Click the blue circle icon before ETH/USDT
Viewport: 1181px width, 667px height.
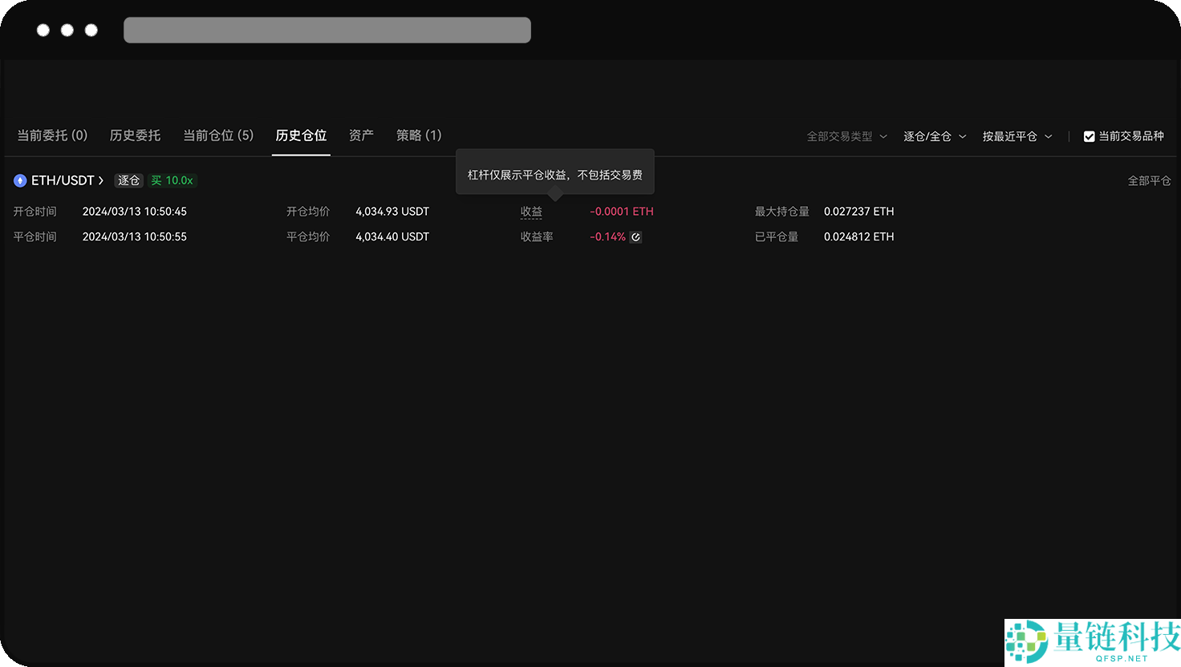tap(19, 180)
